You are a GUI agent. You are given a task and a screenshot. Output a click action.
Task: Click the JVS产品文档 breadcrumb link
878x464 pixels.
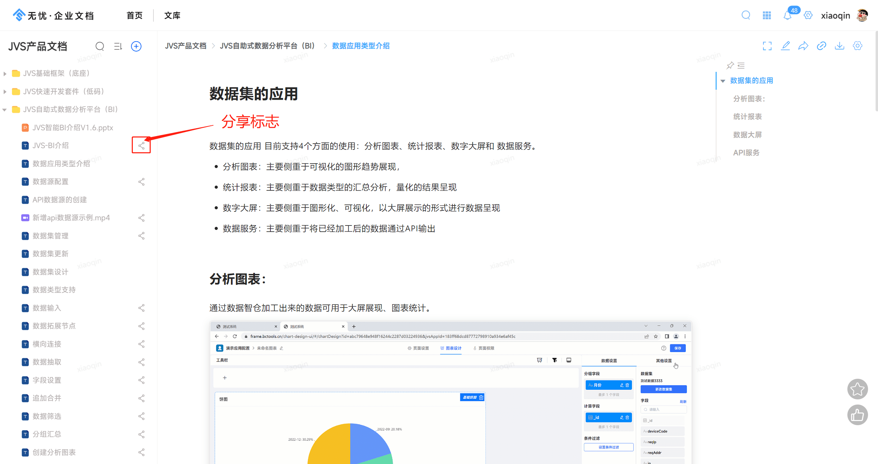pos(185,46)
